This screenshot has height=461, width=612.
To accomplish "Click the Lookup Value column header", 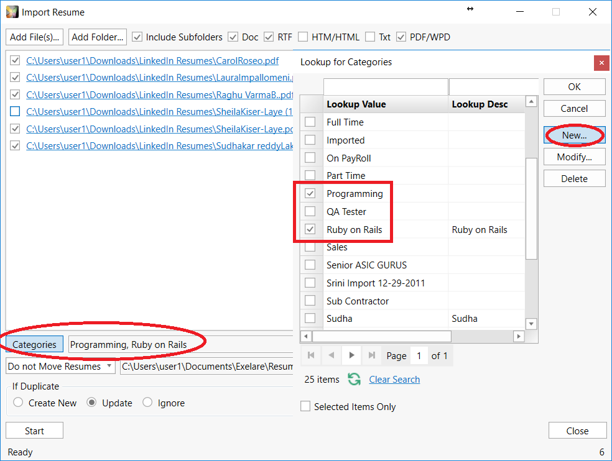I will [386, 104].
